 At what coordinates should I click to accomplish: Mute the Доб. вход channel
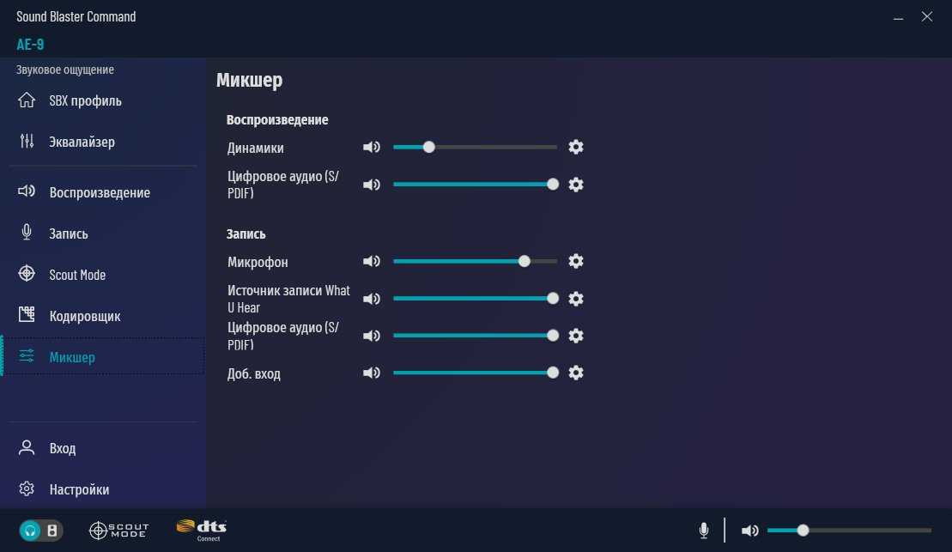click(x=371, y=373)
